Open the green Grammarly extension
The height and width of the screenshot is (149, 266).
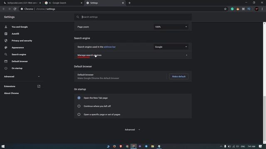[x=232, y=9]
